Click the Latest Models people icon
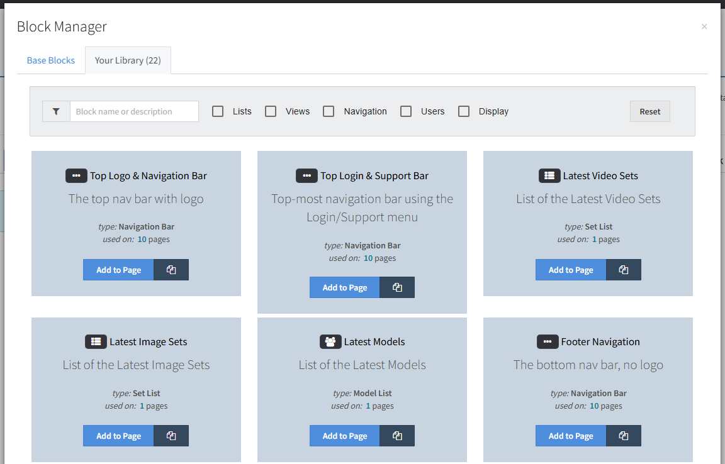 click(x=330, y=342)
